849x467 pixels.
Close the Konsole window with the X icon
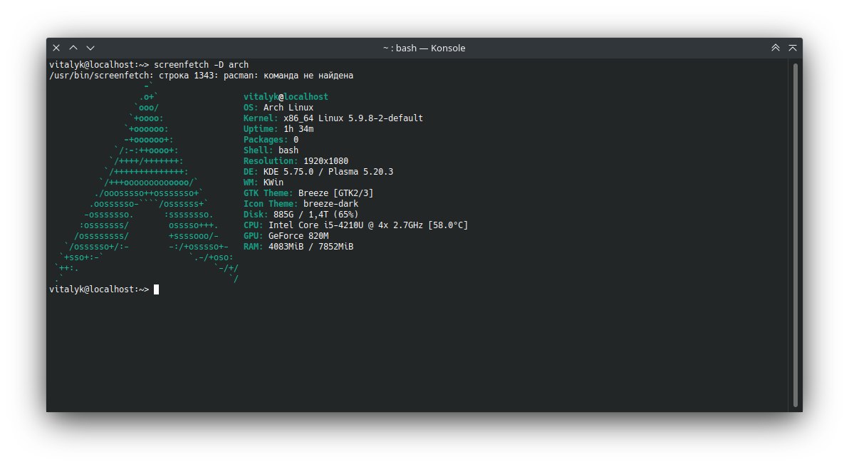click(x=56, y=48)
